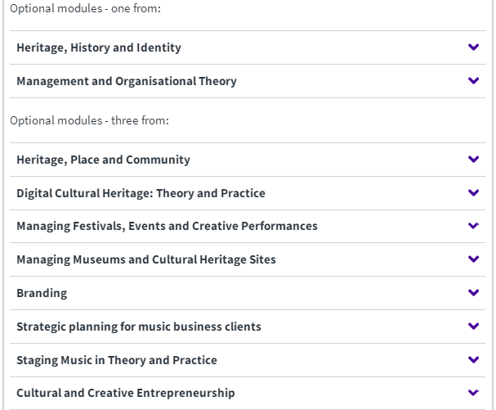Open the Branding module details

click(42, 293)
